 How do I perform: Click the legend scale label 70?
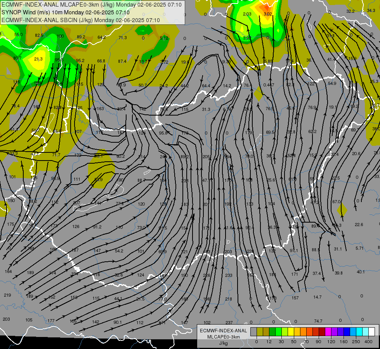[306, 342]
